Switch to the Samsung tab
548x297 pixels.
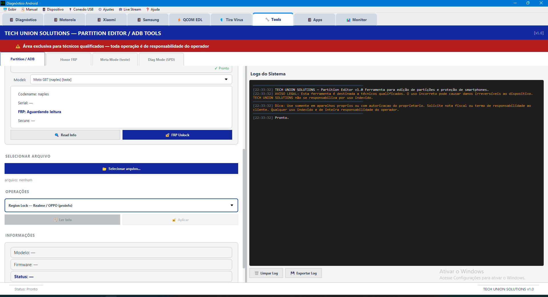click(148, 20)
